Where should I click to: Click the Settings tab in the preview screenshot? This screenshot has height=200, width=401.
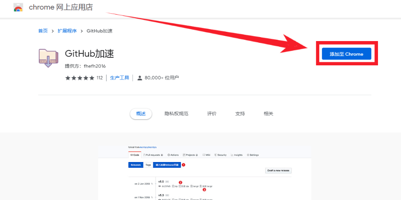[253, 155]
